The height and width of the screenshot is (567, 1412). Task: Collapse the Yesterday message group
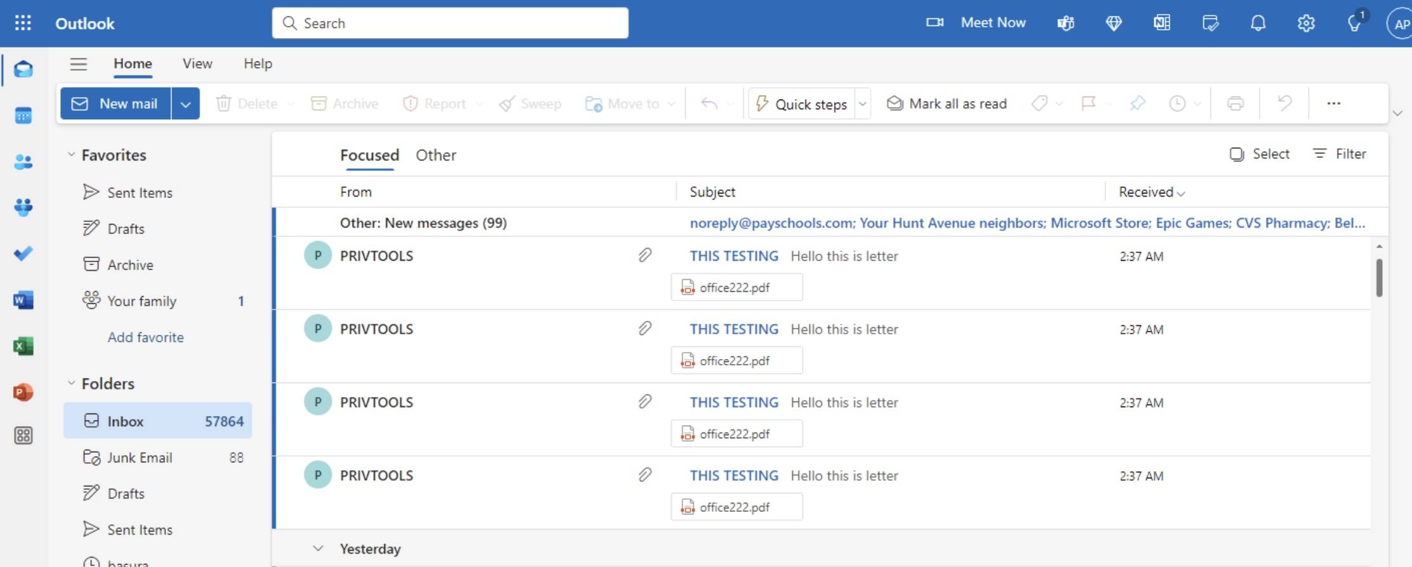(318, 549)
